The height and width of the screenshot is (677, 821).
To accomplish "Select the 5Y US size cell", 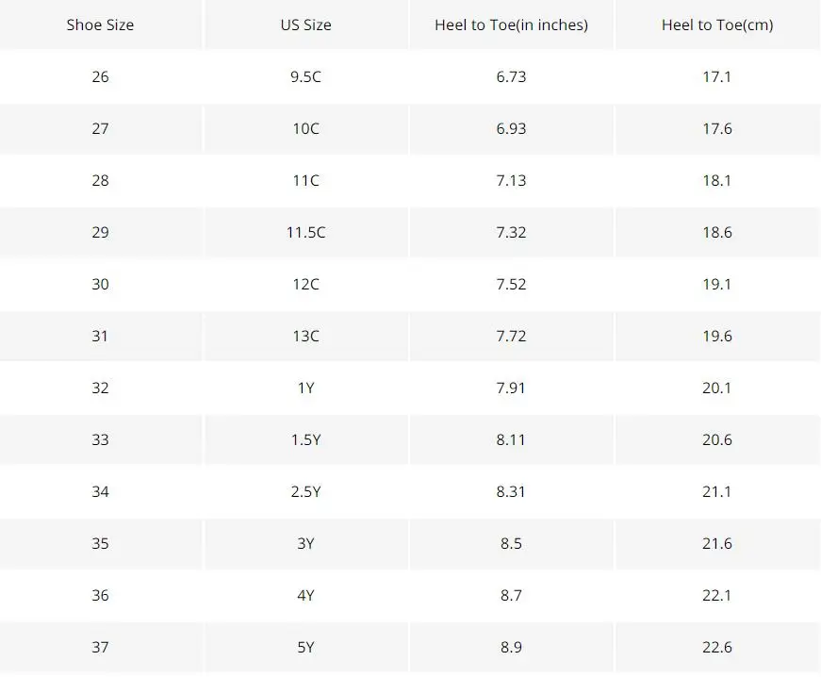I will click(x=305, y=647).
